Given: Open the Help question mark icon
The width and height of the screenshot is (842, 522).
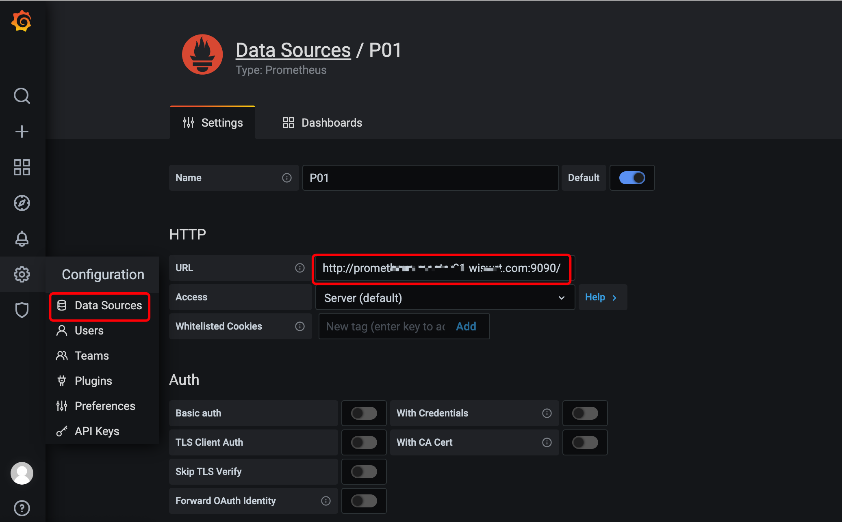Looking at the screenshot, I should [x=22, y=508].
